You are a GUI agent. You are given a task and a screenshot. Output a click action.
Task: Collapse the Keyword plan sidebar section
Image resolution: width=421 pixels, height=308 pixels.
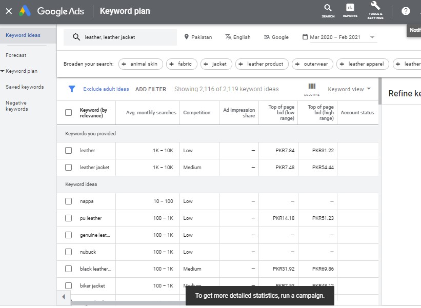point(3,71)
